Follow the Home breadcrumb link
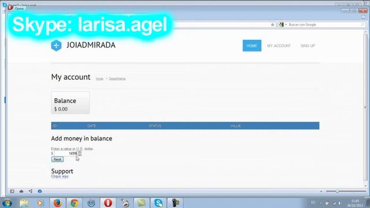The width and height of the screenshot is (370, 208). point(99,79)
